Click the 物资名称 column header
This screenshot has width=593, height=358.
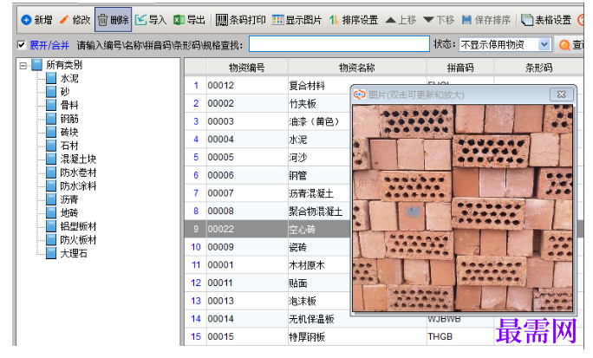[x=357, y=68]
